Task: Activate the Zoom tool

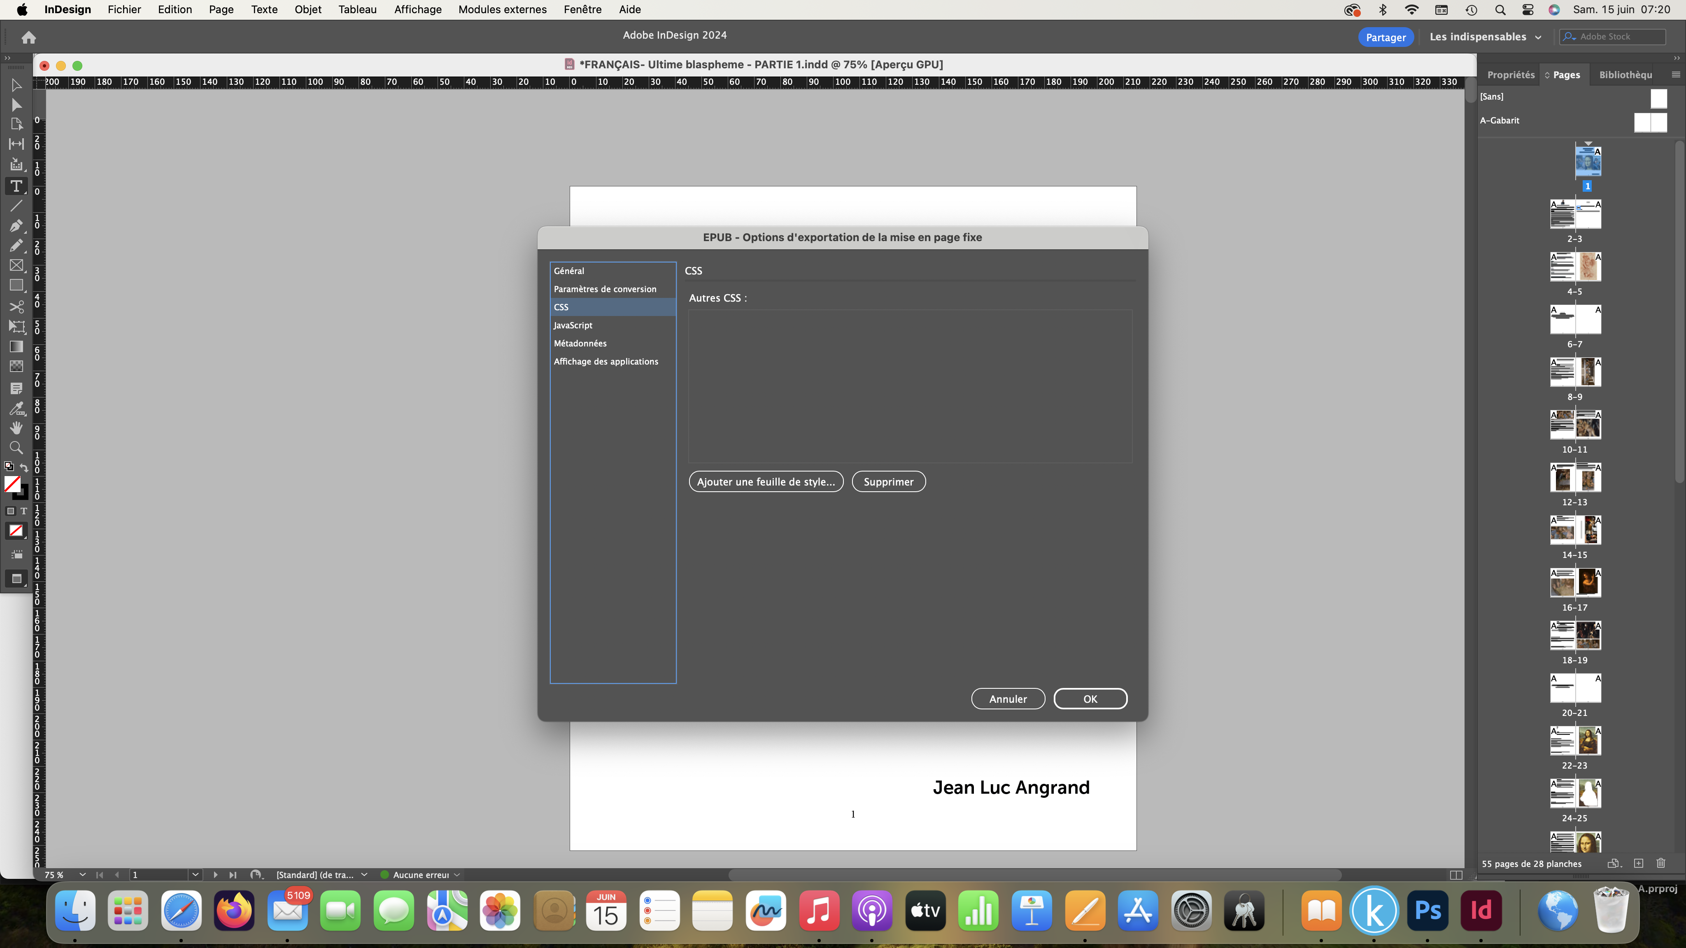Action: (16, 448)
